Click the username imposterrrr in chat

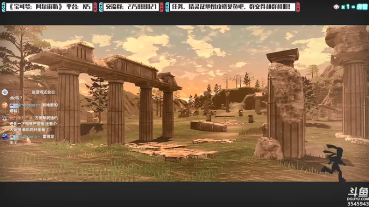(30, 105)
